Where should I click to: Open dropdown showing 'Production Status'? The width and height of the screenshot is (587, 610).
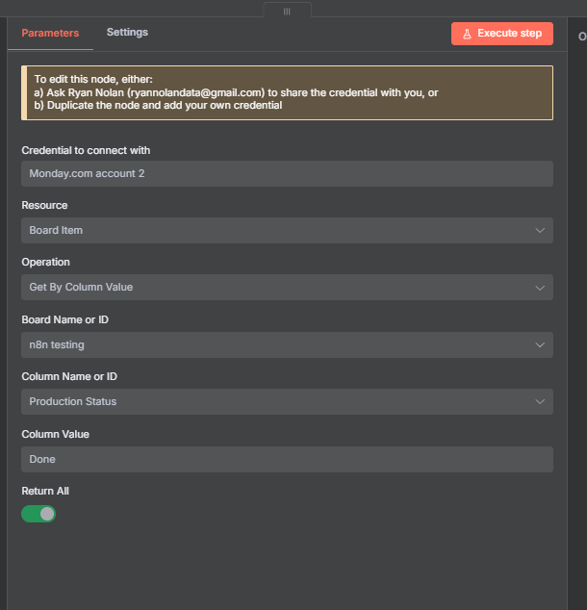279,402
